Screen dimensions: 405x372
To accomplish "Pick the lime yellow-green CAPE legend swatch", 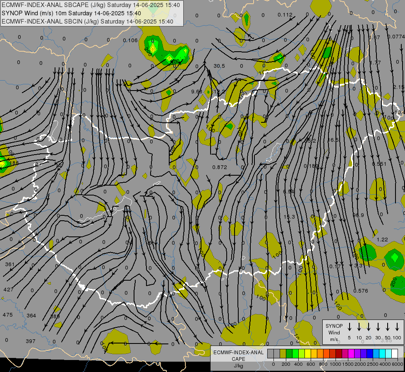I will click(x=302, y=354).
